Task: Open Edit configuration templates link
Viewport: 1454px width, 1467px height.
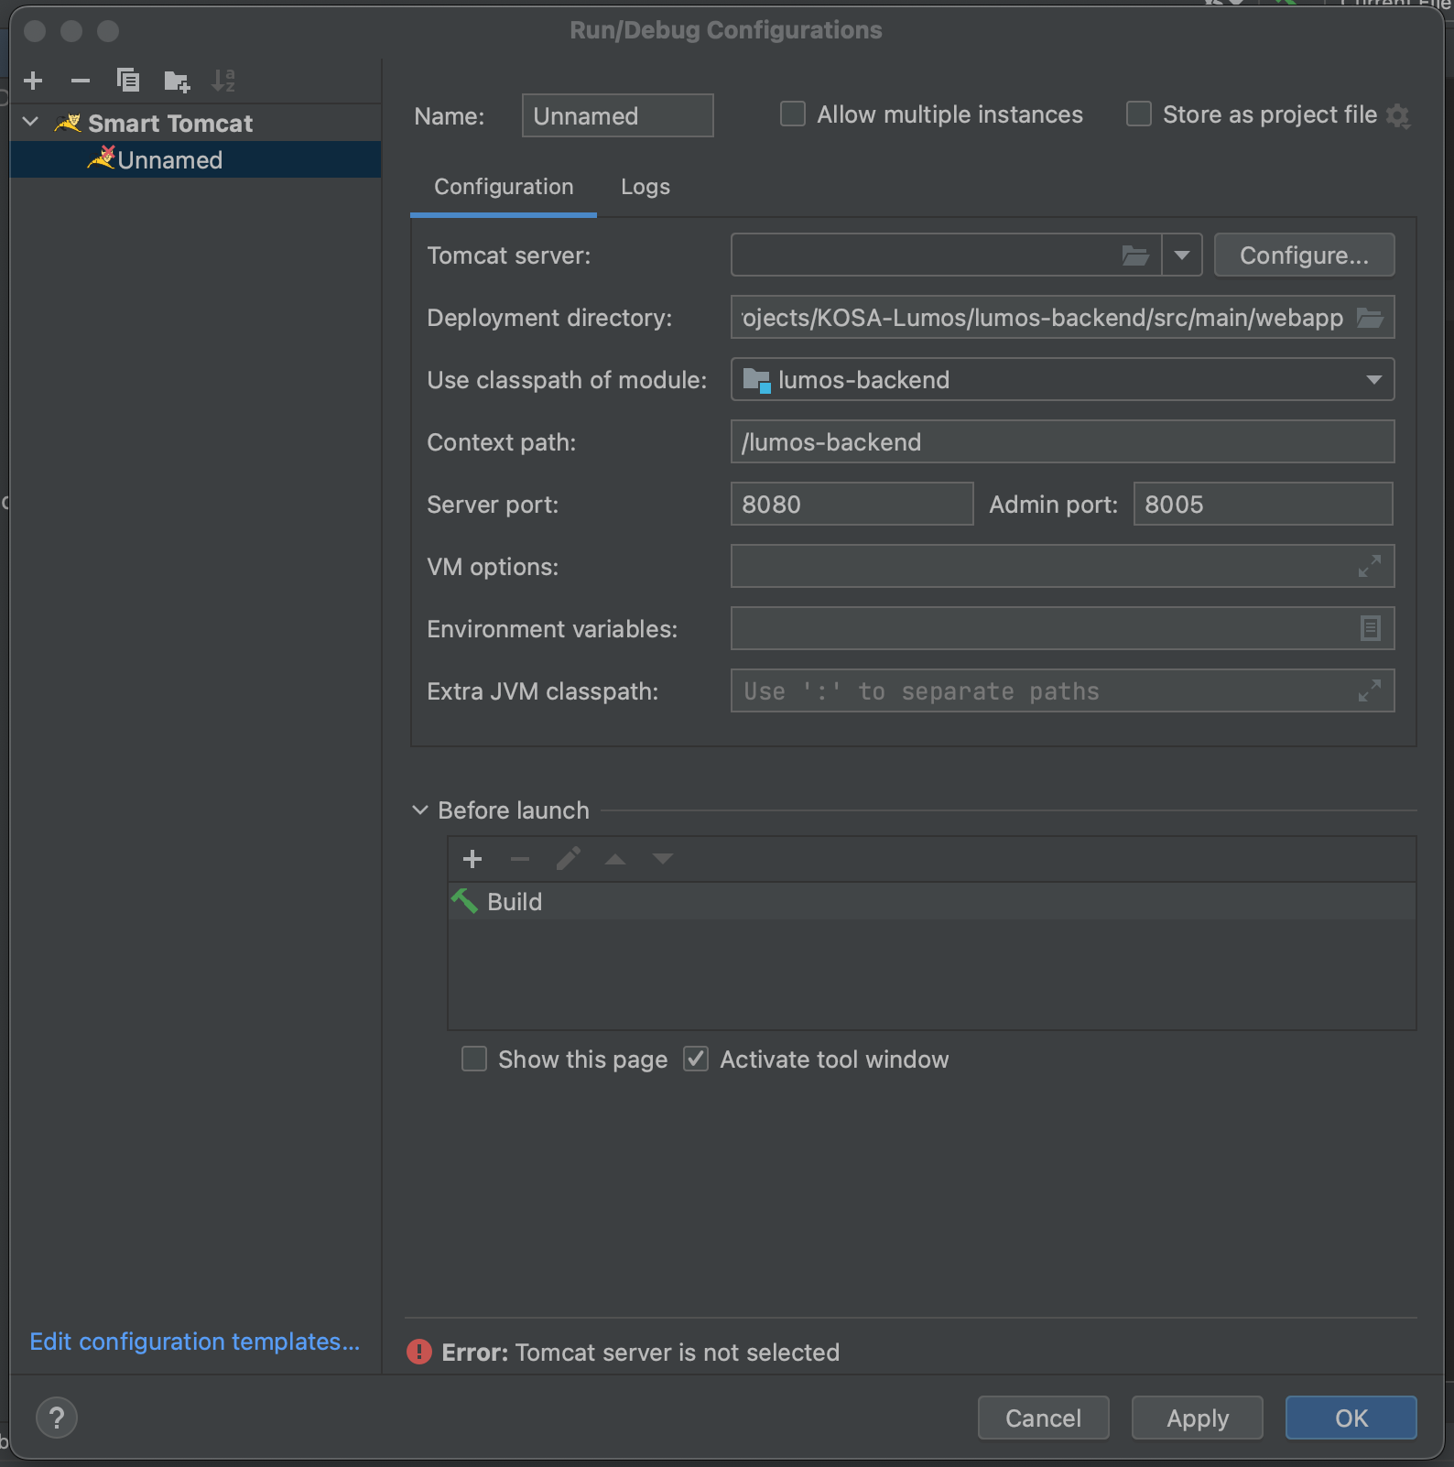Action: pos(195,1342)
